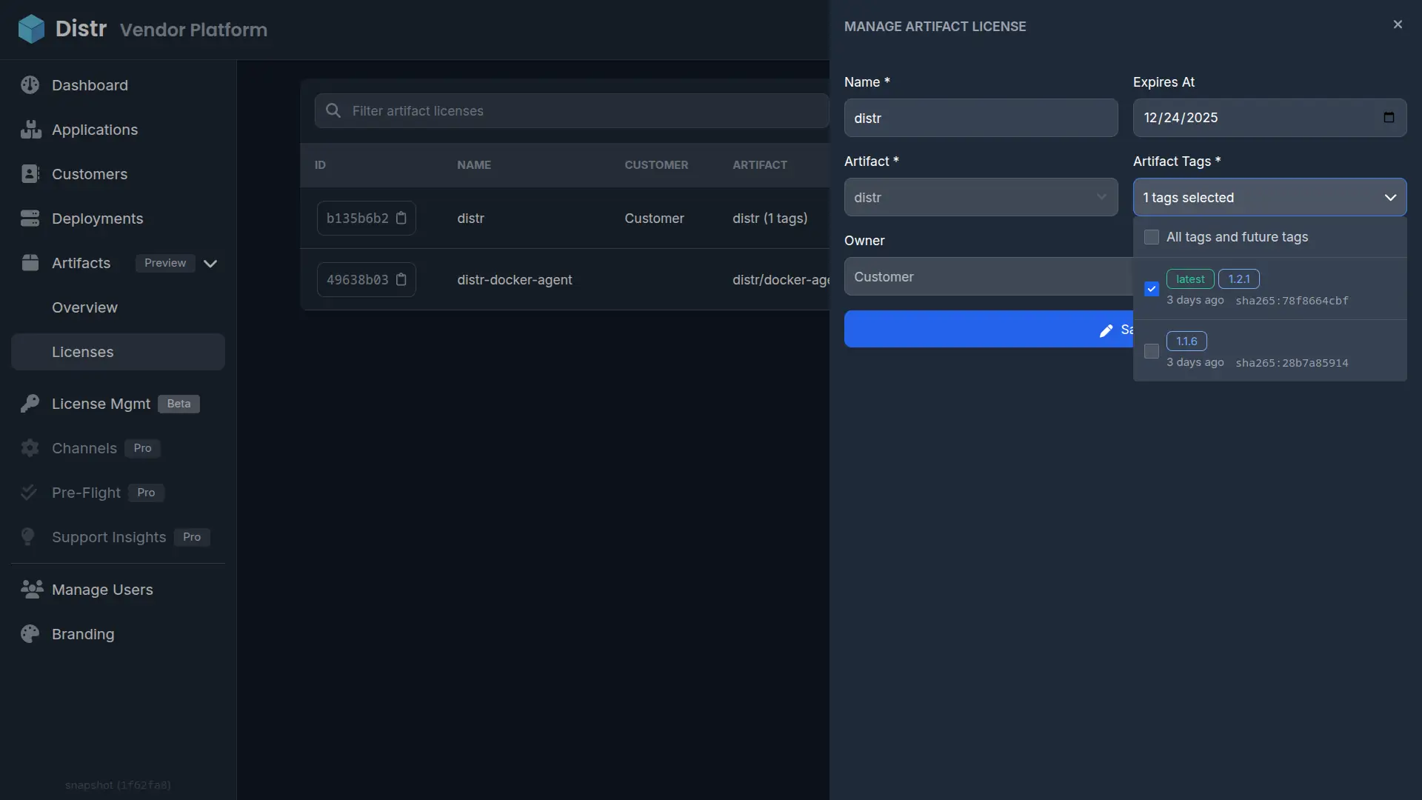The image size is (1422, 800).
Task: Expand the Artifacts section chevron
Action: [210, 263]
